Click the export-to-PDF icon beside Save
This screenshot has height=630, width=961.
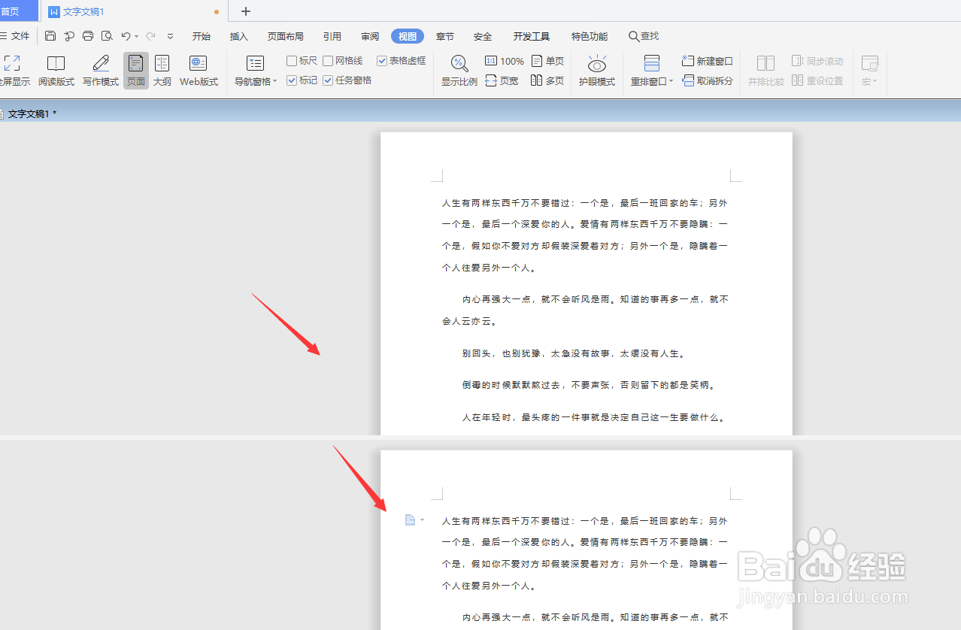(69, 36)
